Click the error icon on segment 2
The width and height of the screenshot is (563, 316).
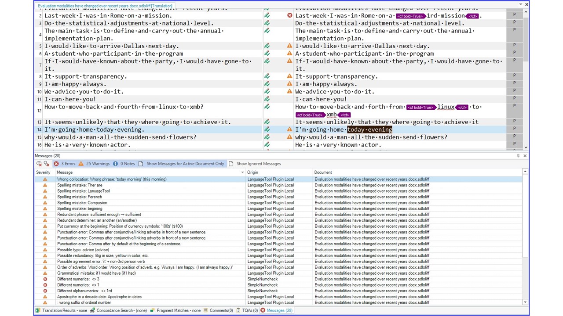tap(289, 15)
